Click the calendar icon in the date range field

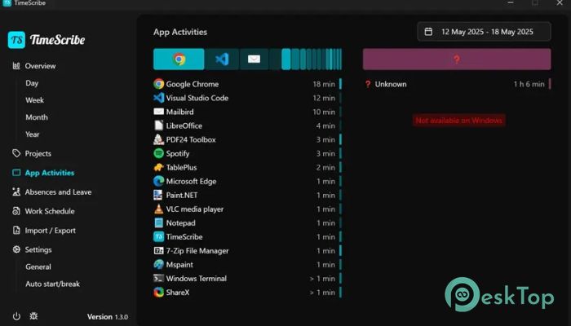(428, 32)
